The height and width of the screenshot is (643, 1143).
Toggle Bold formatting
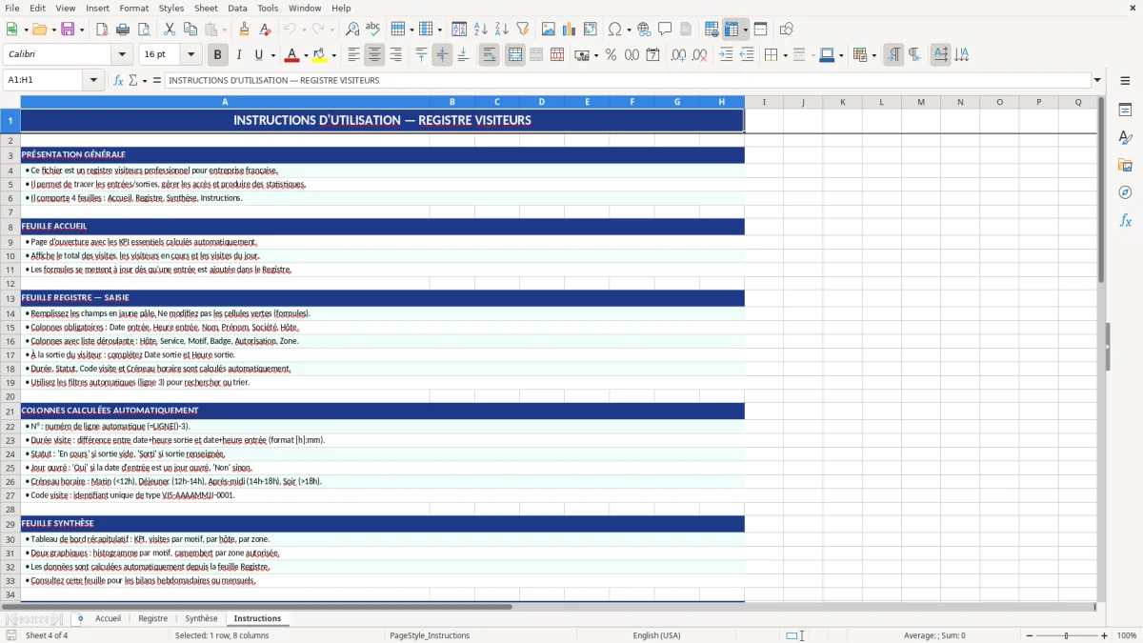pos(218,55)
